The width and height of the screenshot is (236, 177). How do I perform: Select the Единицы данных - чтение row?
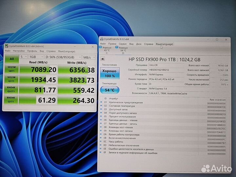pos(163,120)
